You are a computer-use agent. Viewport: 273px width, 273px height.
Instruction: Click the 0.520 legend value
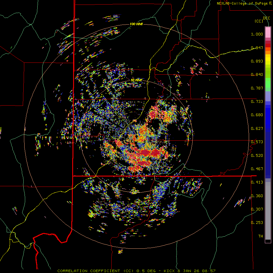257,156
